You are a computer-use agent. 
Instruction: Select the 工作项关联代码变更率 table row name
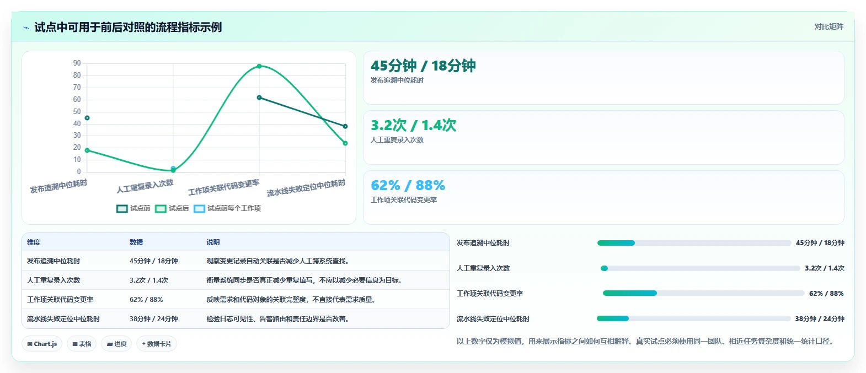tap(60, 300)
